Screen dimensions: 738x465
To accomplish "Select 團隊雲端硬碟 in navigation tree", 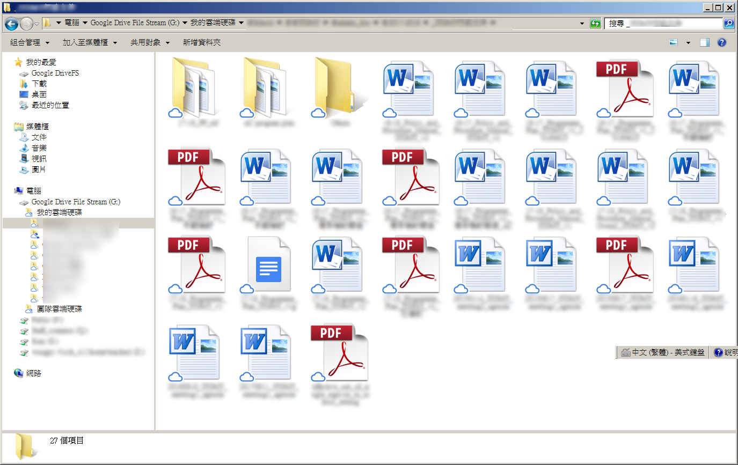I will 59,309.
